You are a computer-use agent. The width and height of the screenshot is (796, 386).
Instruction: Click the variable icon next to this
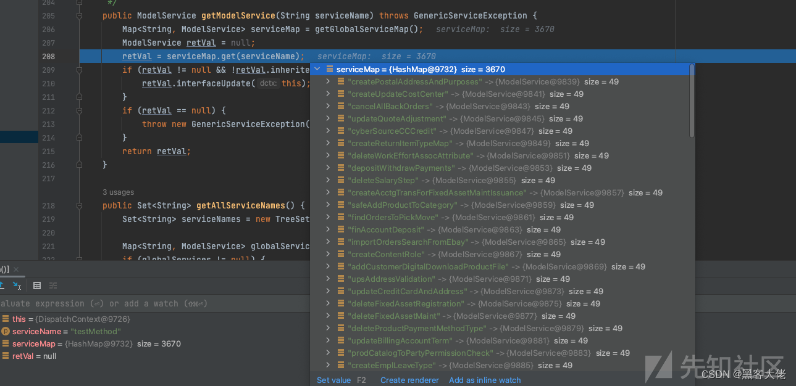(x=5, y=319)
